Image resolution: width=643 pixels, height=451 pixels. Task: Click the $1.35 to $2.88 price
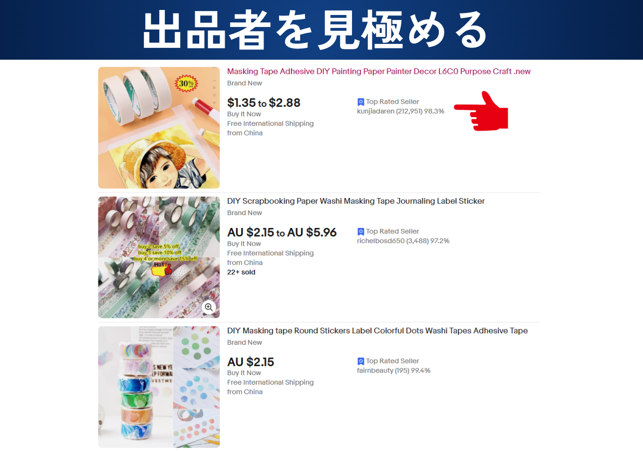pyautogui.click(x=264, y=103)
